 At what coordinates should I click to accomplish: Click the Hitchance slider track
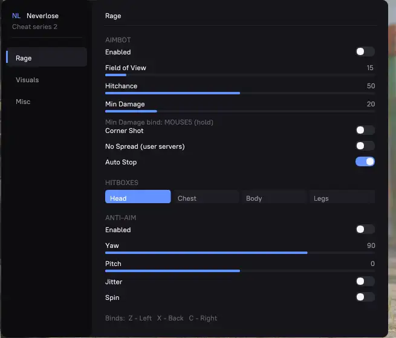click(240, 93)
